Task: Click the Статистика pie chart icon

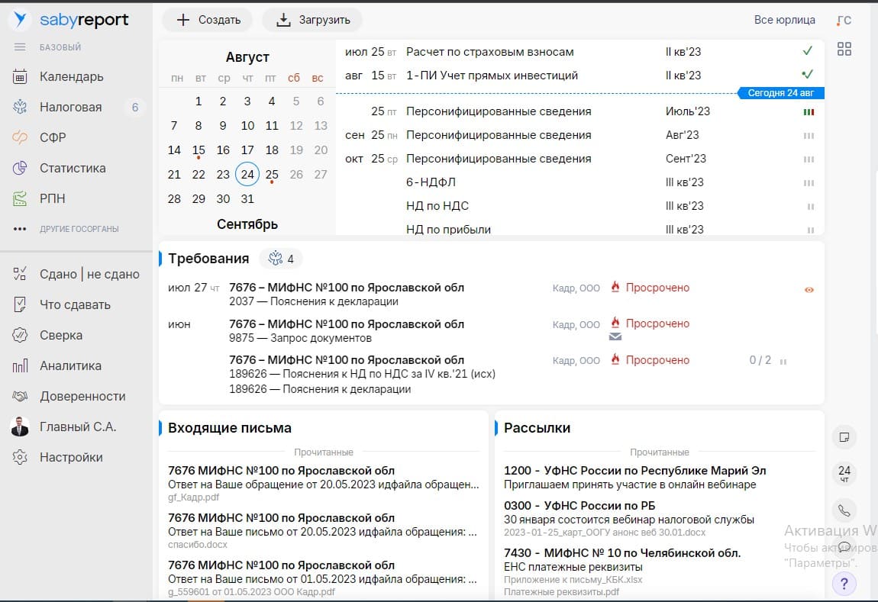Action: coord(20,168)
